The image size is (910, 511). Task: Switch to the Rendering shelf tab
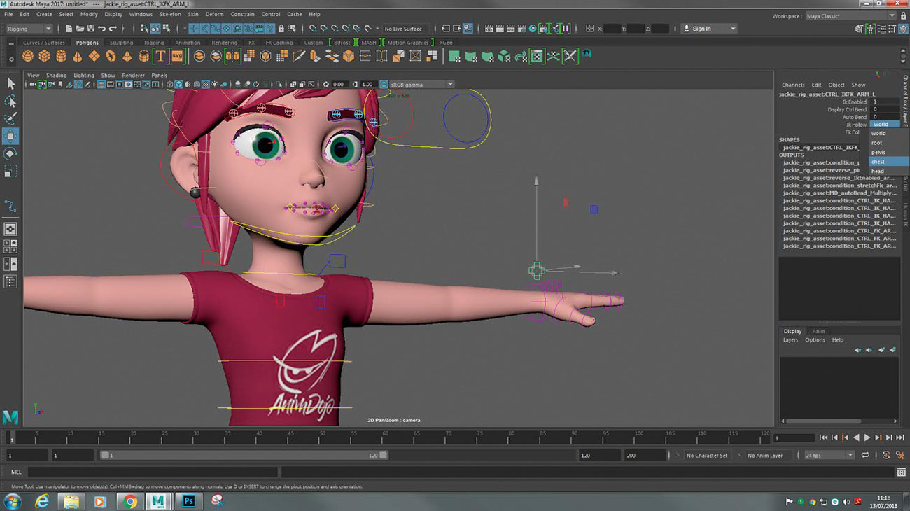pyautogui.click(x=225, y=43)
